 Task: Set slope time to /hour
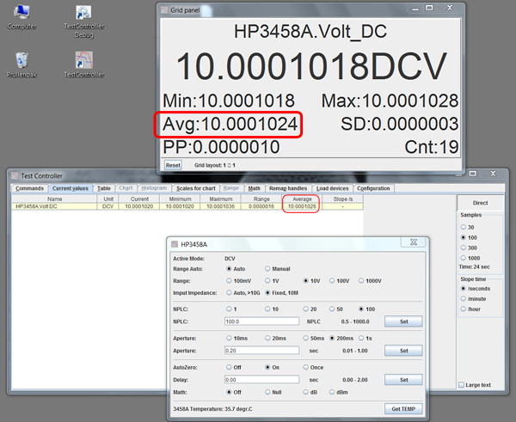(x=464, y=309)
